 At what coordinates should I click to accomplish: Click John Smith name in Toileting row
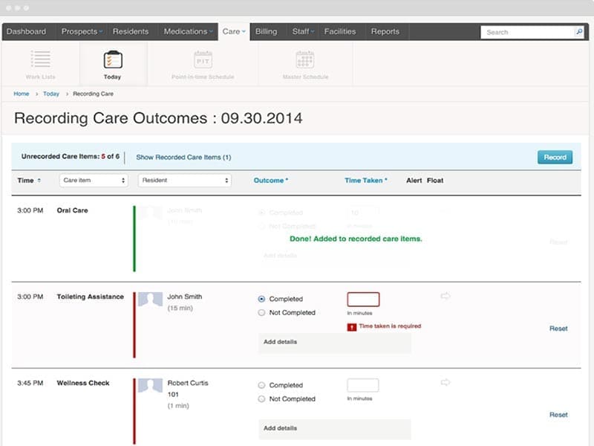tap(184, 297)
